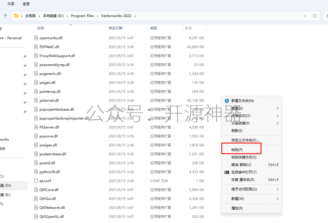Click the terminal icon in context menu
Screen dimensions: 328x223
[227, 172]
